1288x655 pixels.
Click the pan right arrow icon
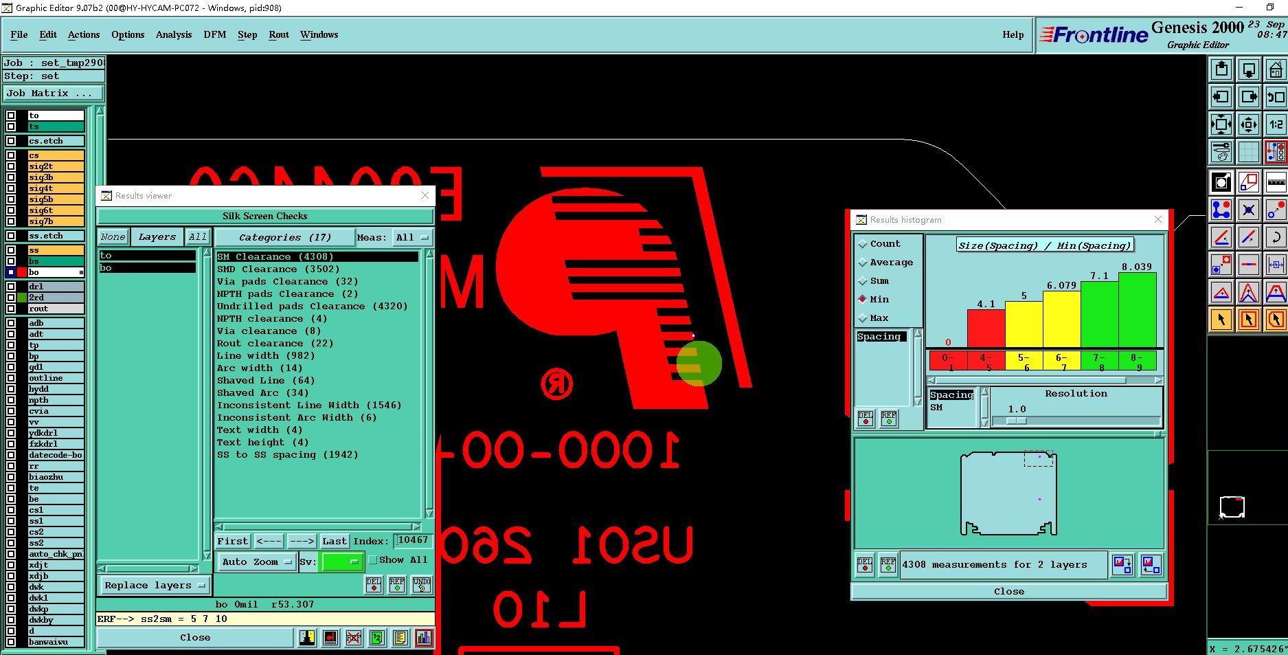point(1249,97)
